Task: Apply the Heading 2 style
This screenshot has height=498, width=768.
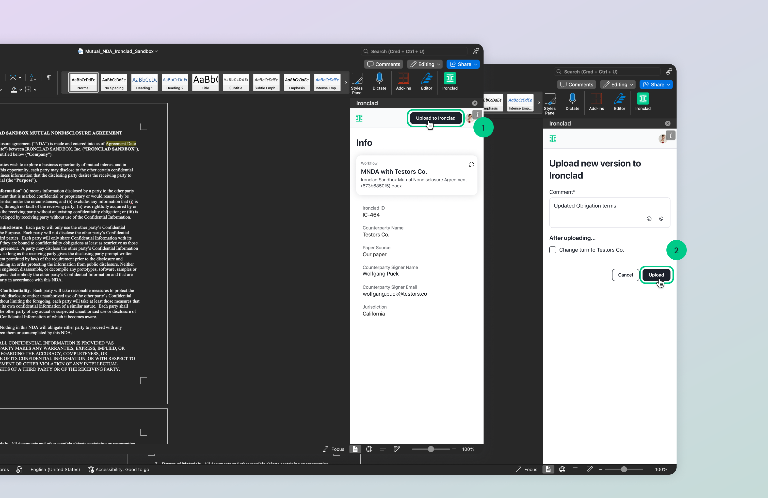Action: click(175, 82)
